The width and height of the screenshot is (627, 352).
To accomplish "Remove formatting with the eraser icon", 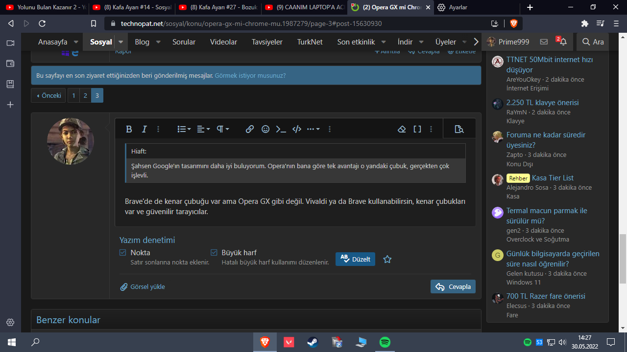I will click(x=402, y=129).
